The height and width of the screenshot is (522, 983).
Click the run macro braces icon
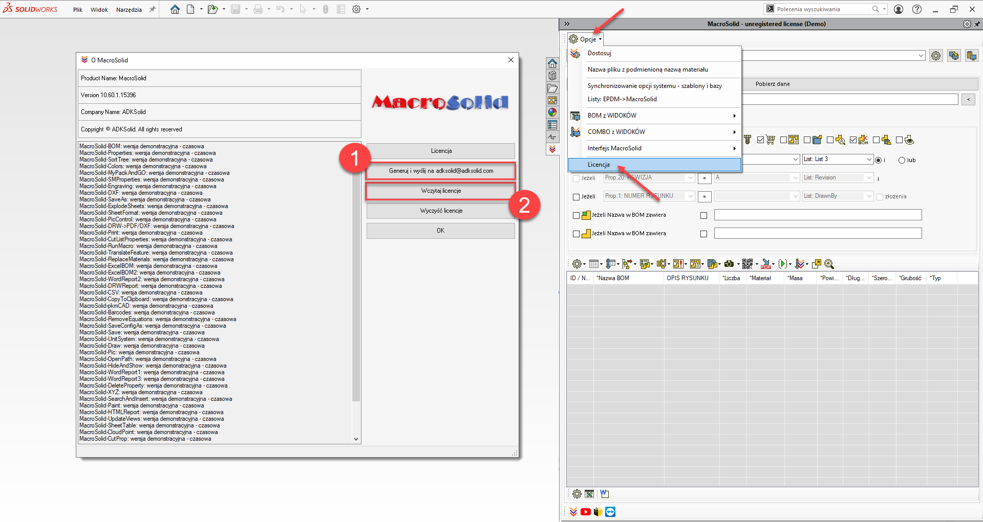[782, 264]
